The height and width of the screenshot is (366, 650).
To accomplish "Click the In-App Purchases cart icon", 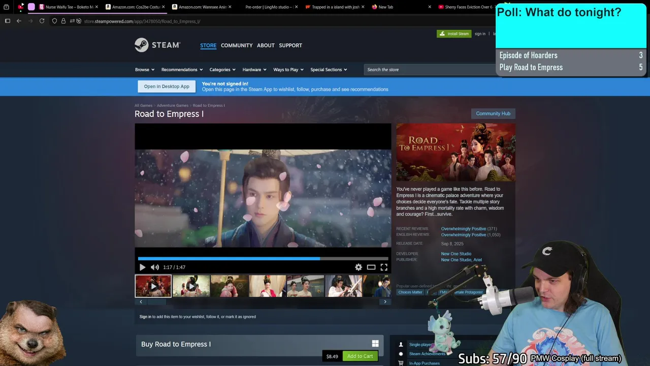I will coord(401,363).
